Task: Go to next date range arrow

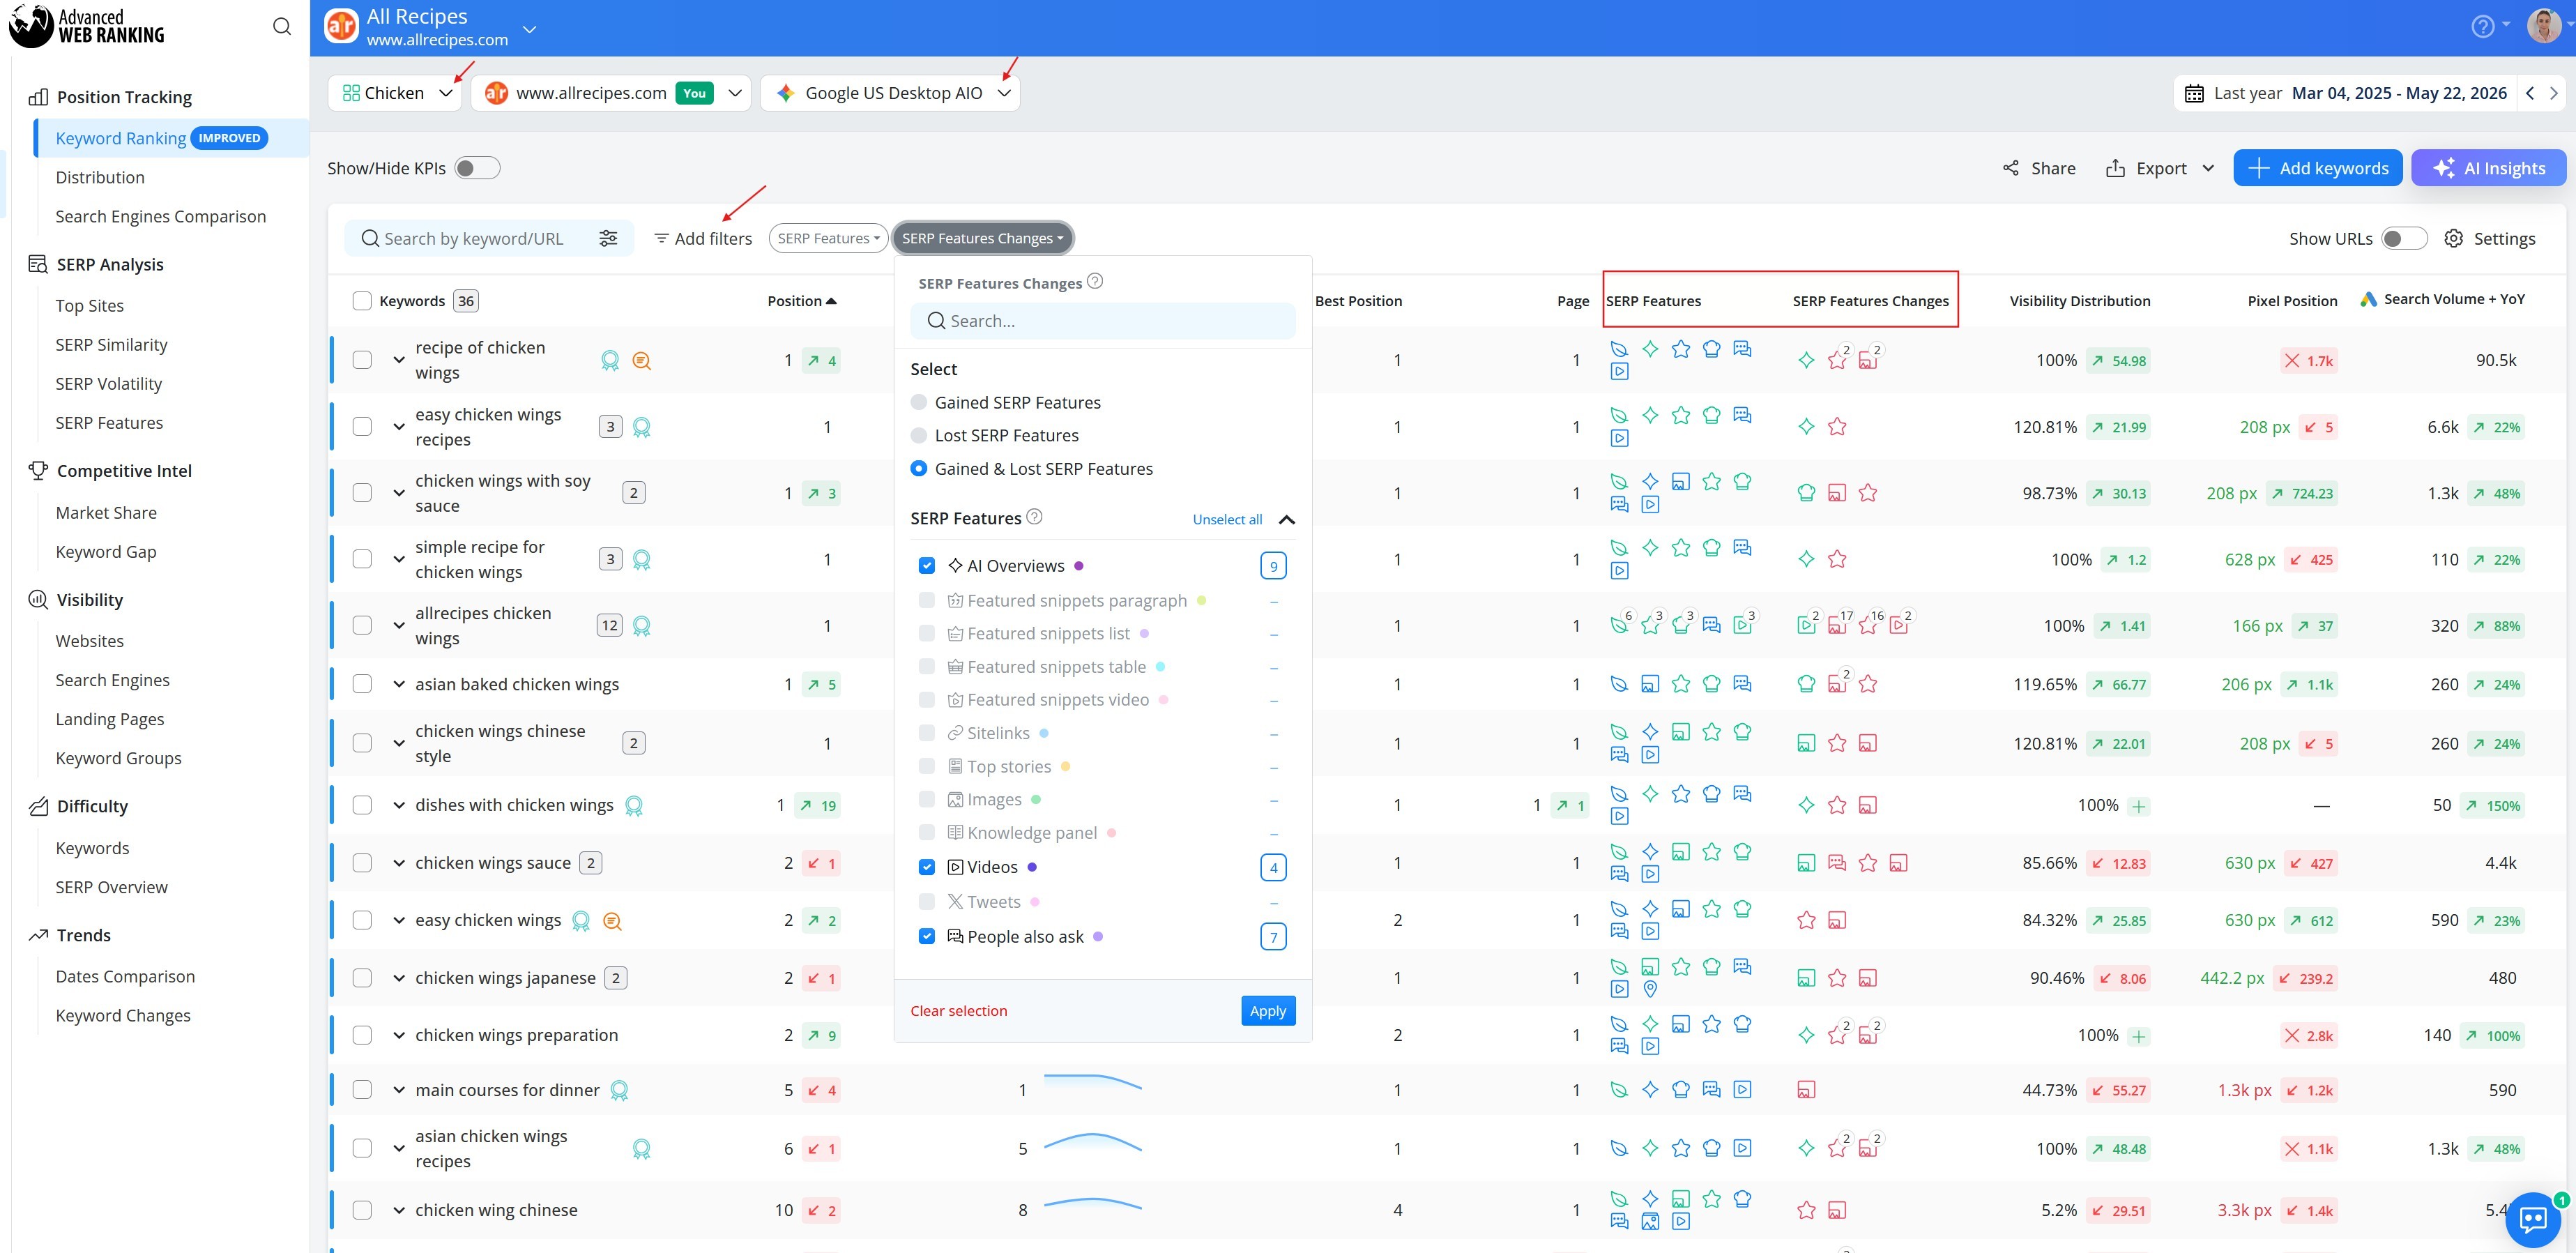Action: (x=2553, y=93)
